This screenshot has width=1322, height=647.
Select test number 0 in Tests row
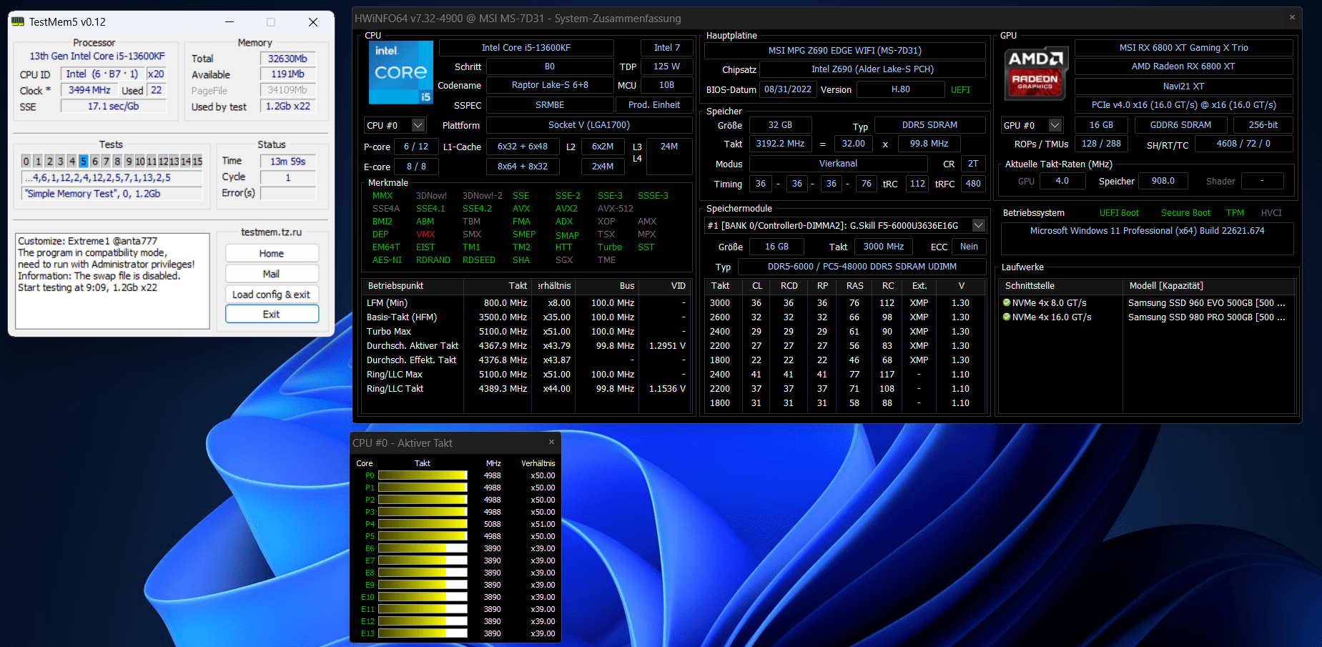26,161
